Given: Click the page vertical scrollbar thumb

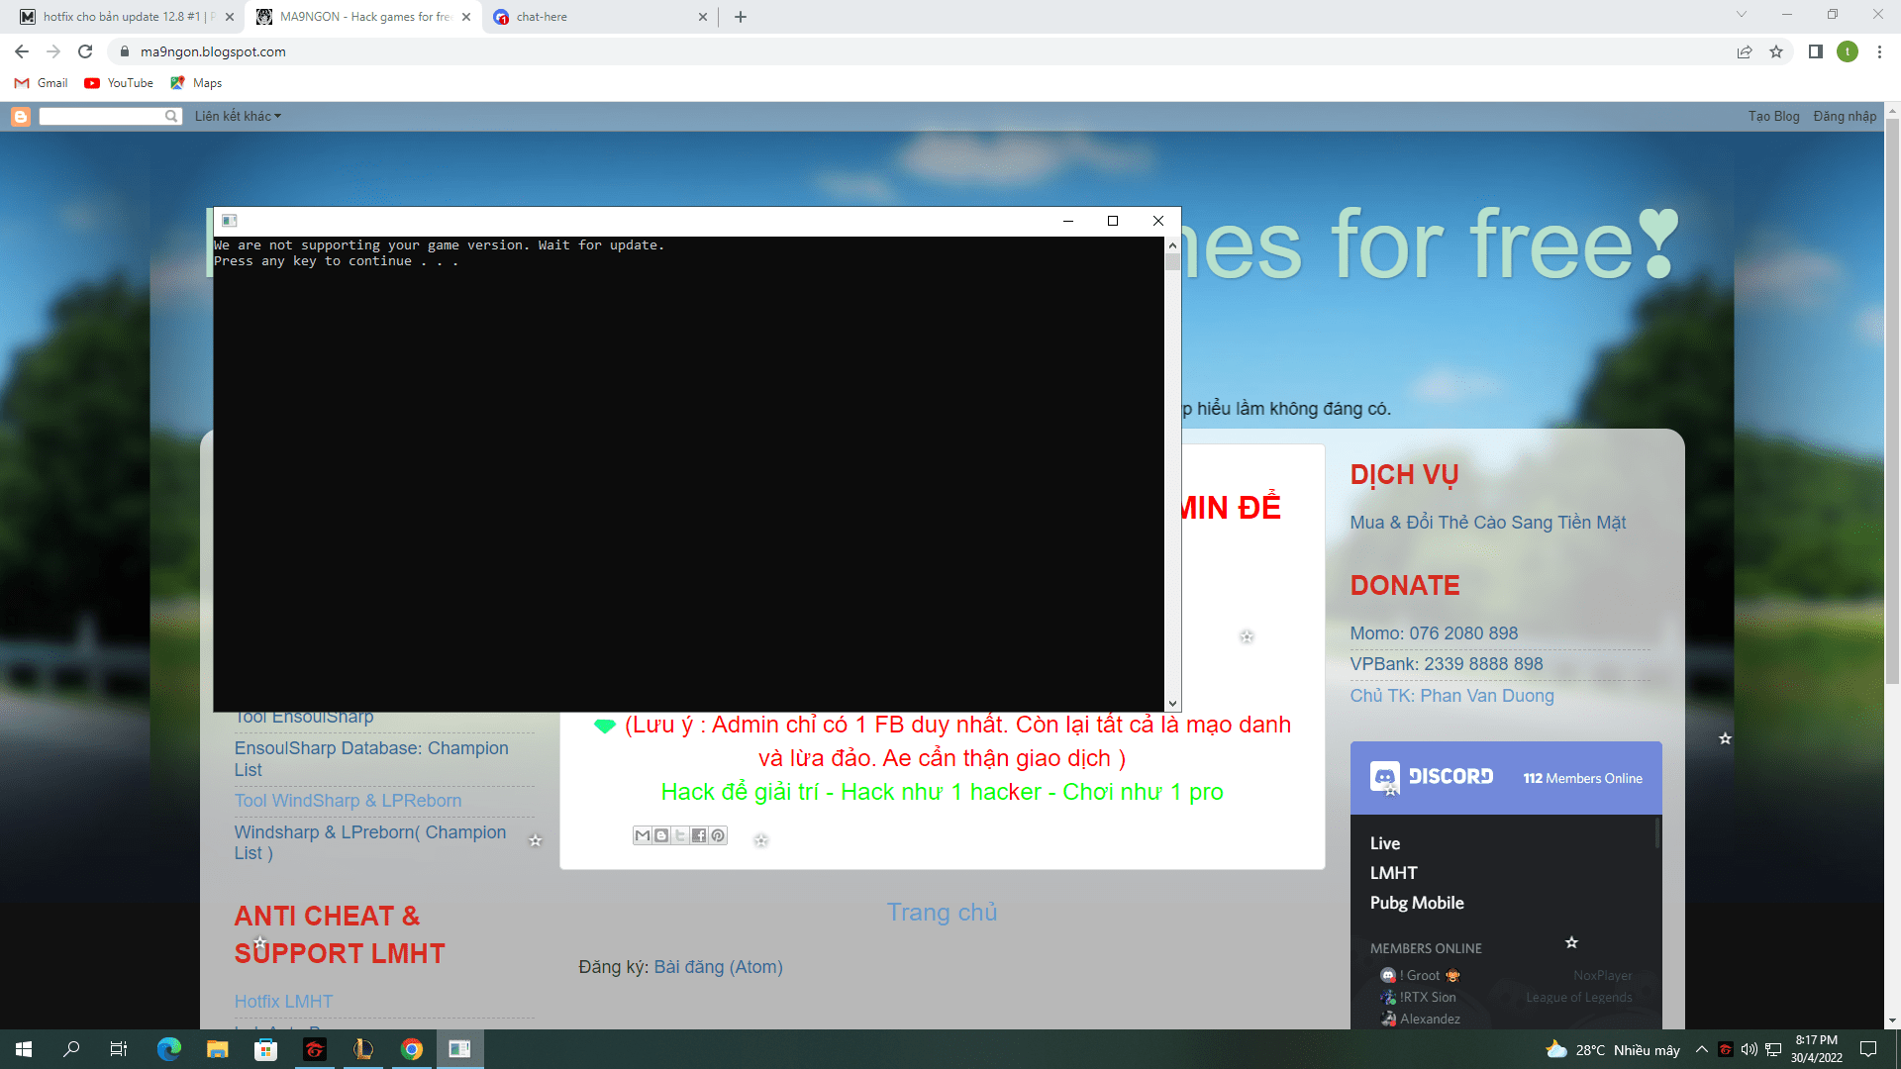Looking at the screenshot, I should click(1892, 401).
